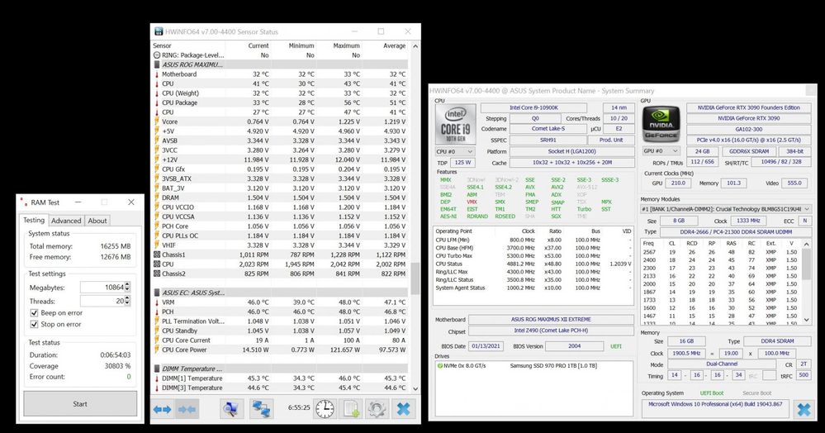This screenshot has width=825, height=433.
Task: Click the Megabytes input field showing 10864
Action: click(102, 288)
